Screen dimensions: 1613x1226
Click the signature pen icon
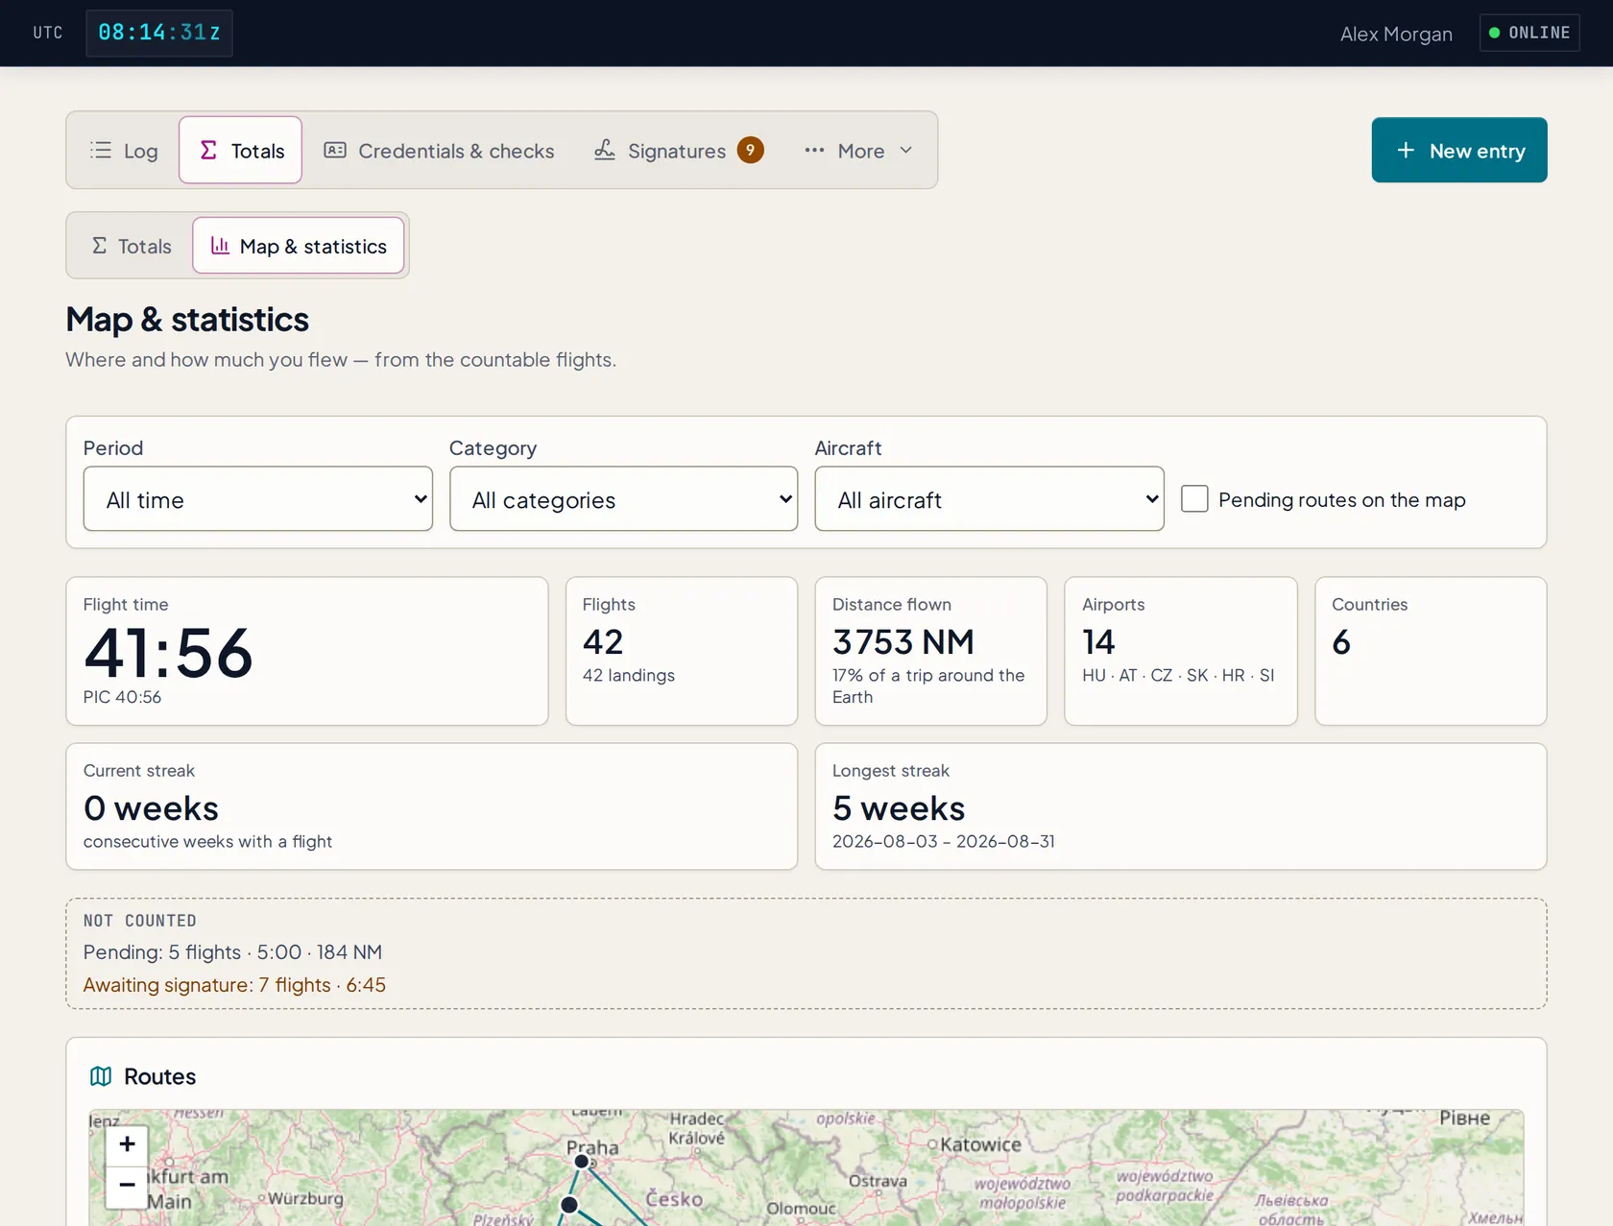pos(605,151)
